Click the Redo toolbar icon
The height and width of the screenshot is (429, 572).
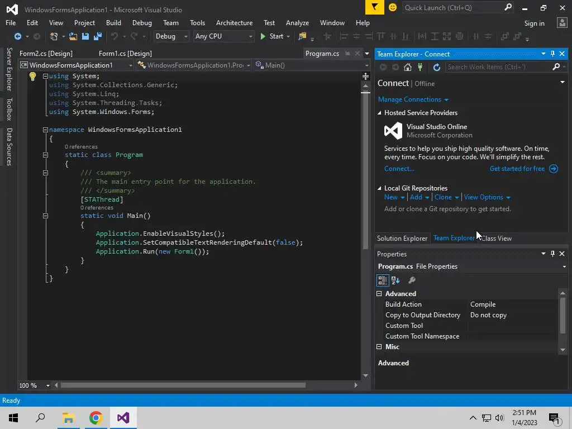tap(134, 36)
